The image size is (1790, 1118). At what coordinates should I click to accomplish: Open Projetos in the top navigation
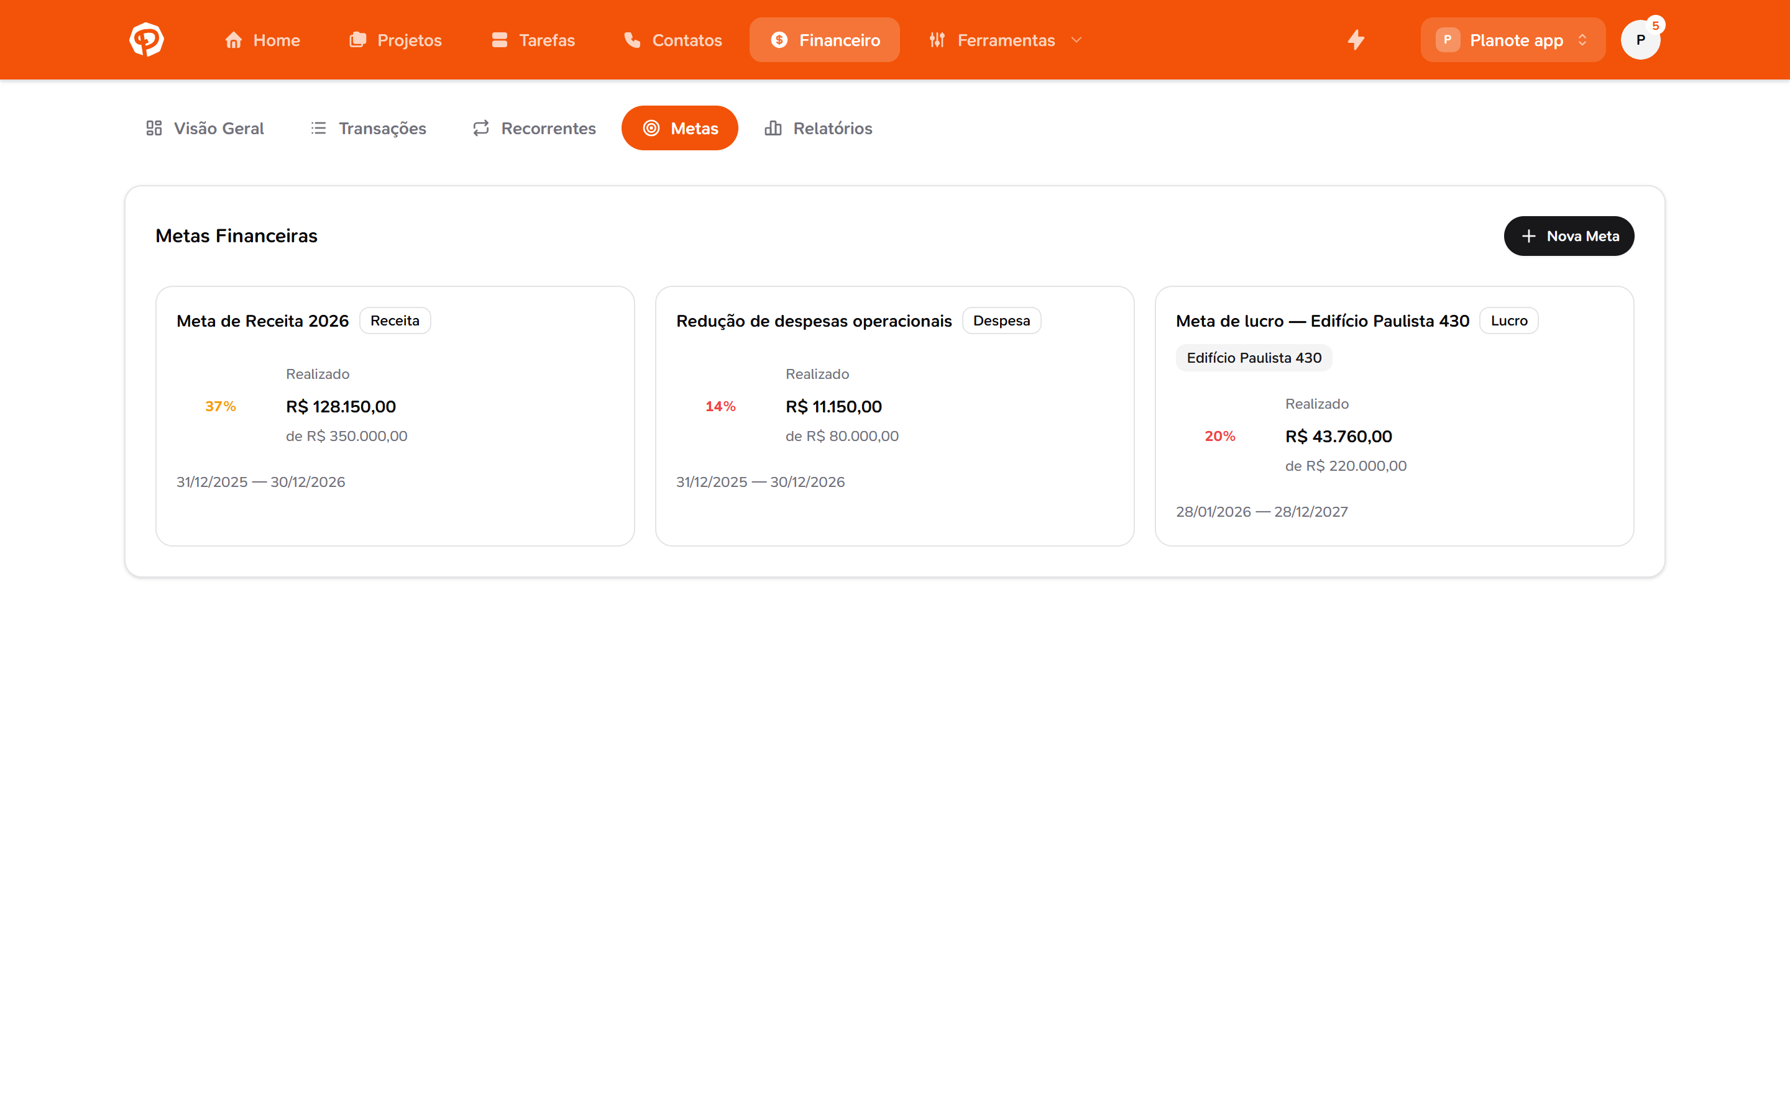pos(396,40)
